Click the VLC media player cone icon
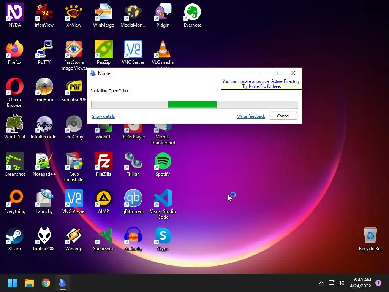This screenshot has height=292, width=389. tap(163, 49)
